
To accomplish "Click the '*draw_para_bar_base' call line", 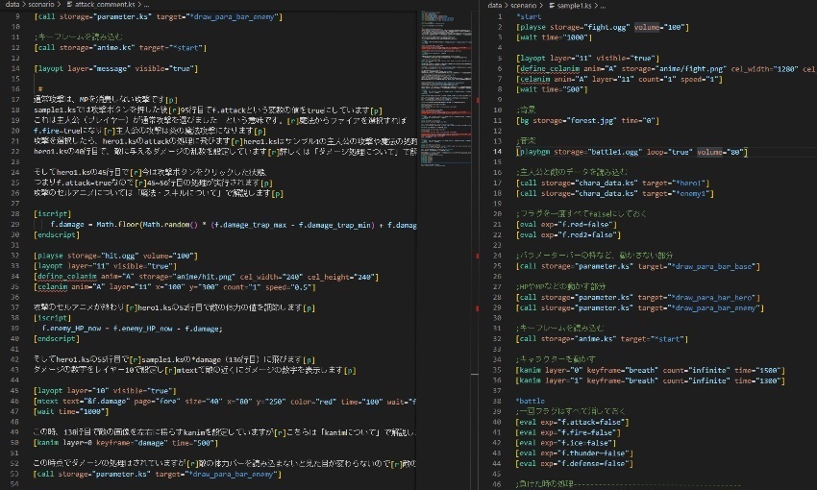I will (x=638, y=266).
